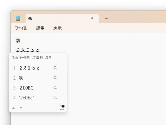Click the kanji on first editor line
The image size is (166, 125).
[18, 41]
